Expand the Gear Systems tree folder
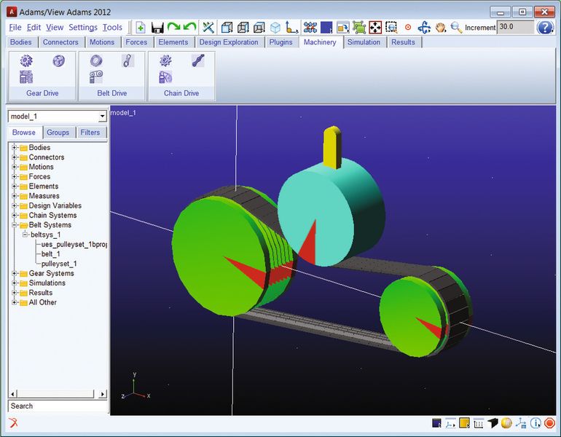 tap(15, 273)
